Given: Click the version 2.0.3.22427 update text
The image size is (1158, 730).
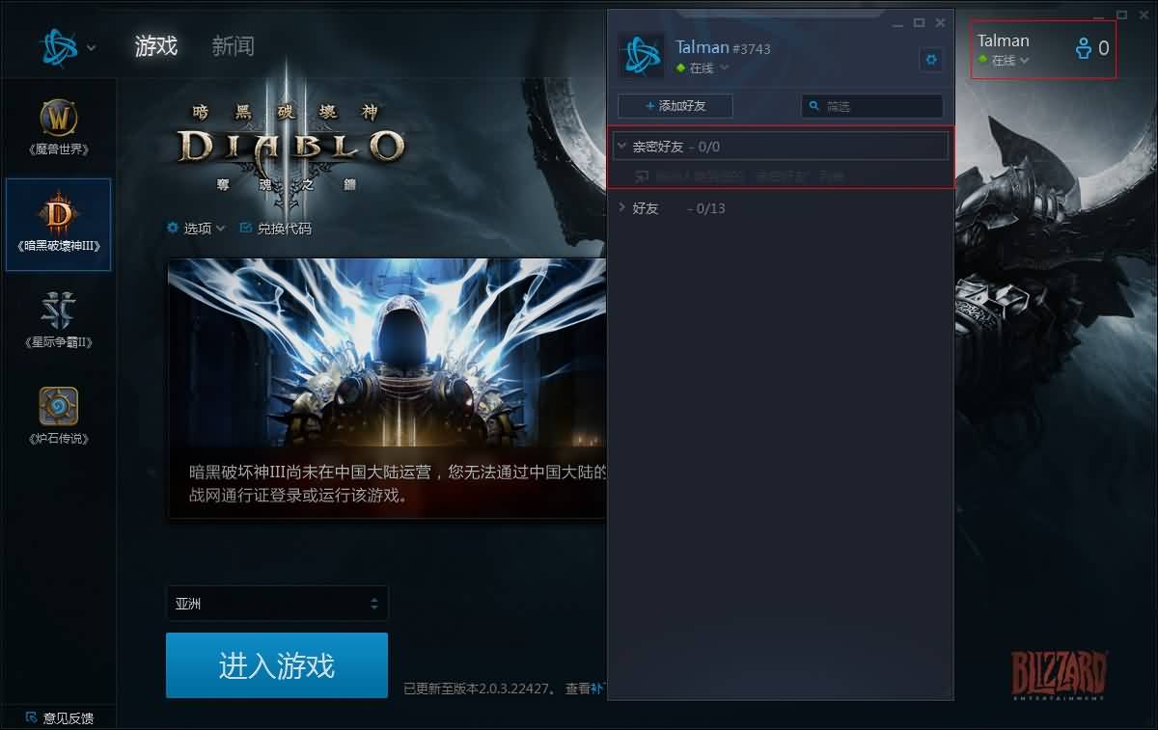Looking at the screenshot, I should point(480,689).
